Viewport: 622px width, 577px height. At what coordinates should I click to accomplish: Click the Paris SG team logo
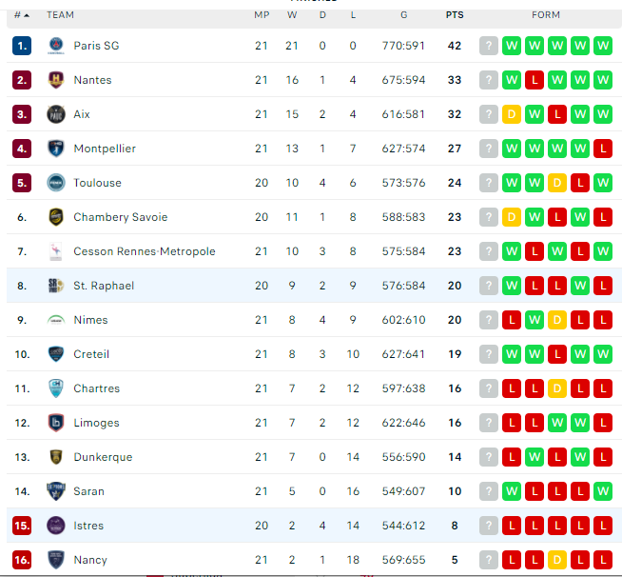55,46
